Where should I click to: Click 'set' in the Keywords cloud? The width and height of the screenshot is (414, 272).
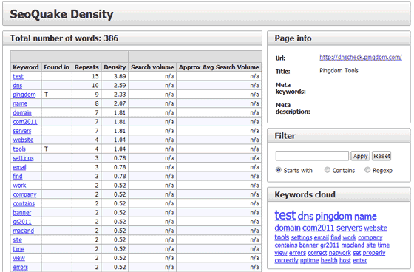pyautogui.click(x=356, y=253)
